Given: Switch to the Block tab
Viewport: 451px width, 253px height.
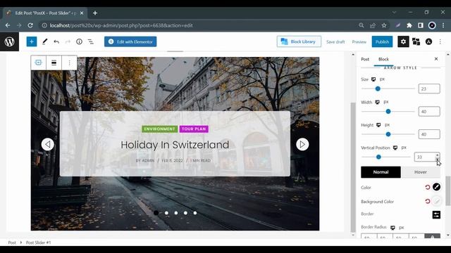Looking at the screenshot, I should 383,59.
